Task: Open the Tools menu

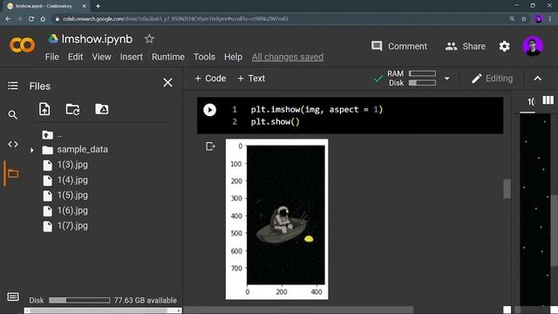Action: tap(204, 57)
